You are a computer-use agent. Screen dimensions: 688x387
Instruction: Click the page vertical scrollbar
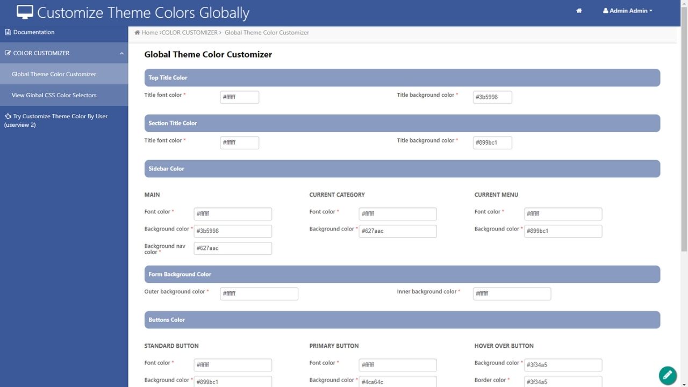[x=684, y=134]
